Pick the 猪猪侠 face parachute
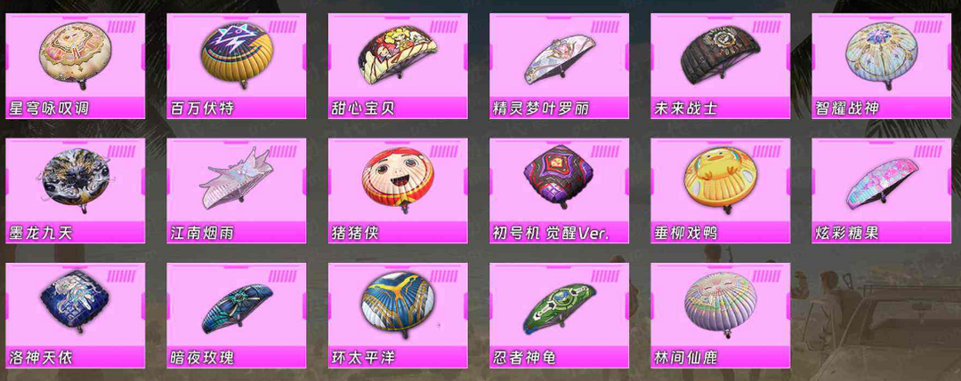The height and width of the screenshot is (381, 961). click(x=398, y=191)
